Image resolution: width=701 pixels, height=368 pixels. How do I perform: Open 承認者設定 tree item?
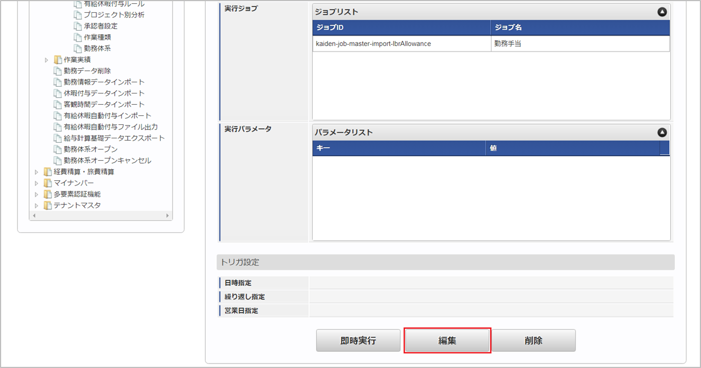pos(101,26)
